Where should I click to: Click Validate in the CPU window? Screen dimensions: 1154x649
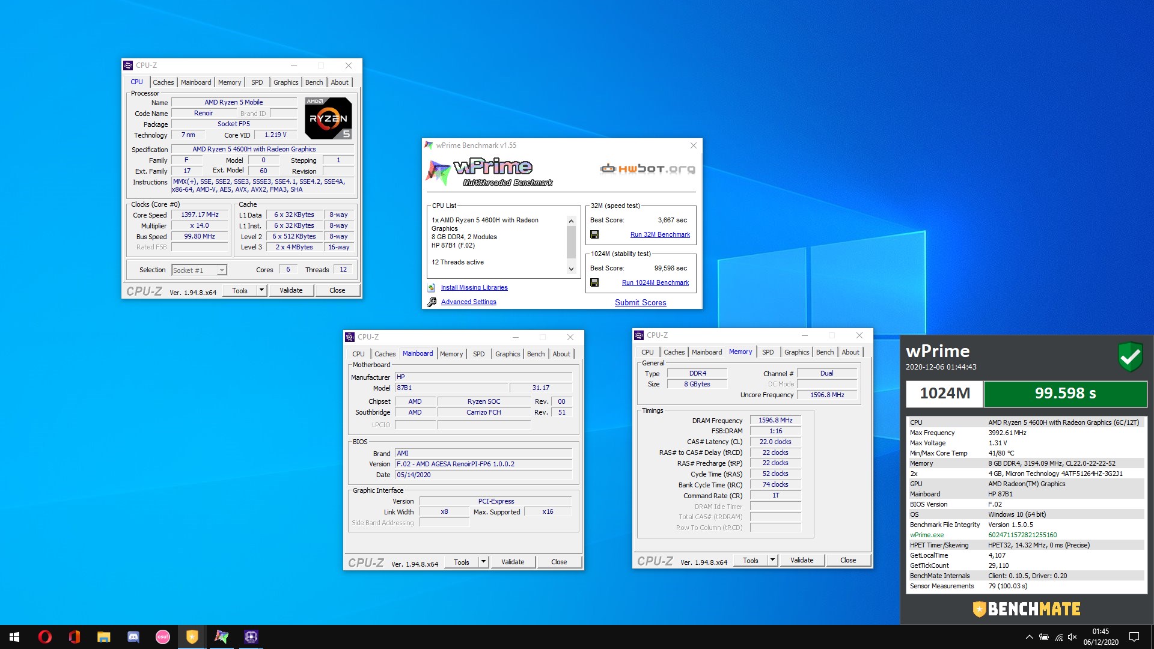(x=291, y=290)
